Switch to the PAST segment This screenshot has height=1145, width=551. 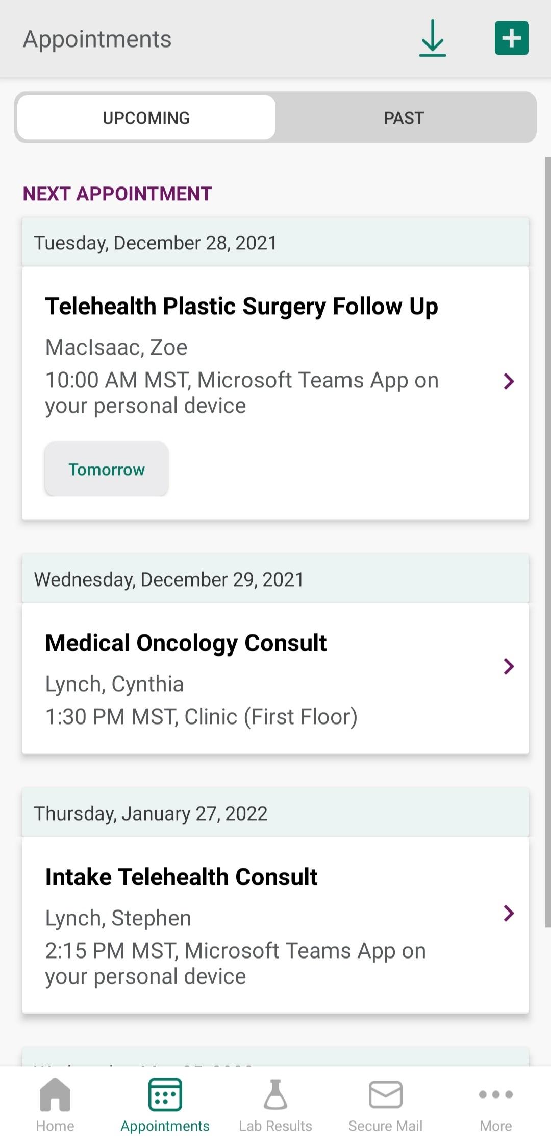click(404, 118)
